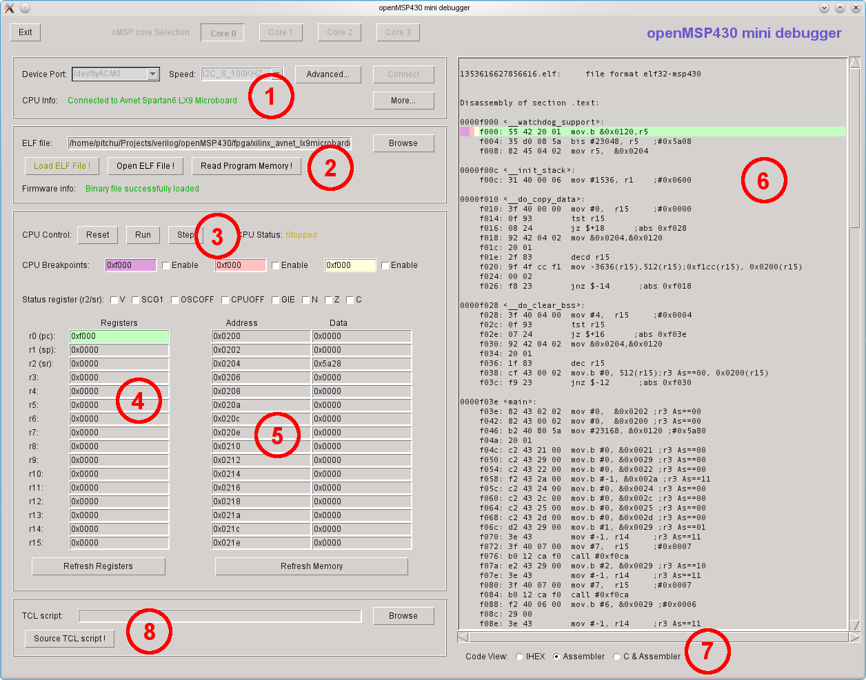Click the pink breakpoint address field
Image resolution: width=866 pixels, height=680 pixels.
tap(241, 265)
